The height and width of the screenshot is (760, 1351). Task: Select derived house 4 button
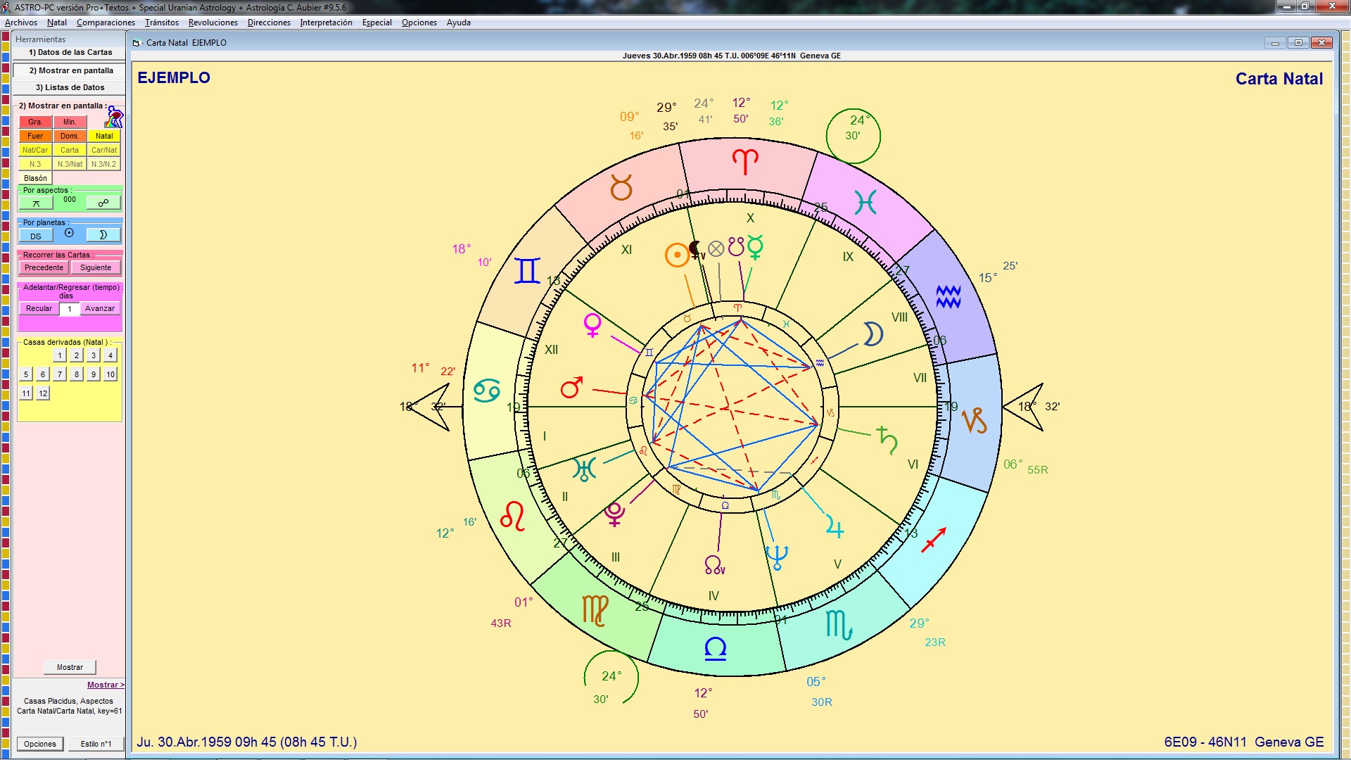[110, 355]
